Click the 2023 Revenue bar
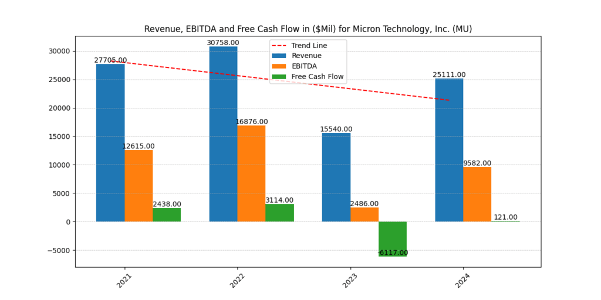Viewport: 601px width, 300px height. pyautogui.click(x=336, y=177)
